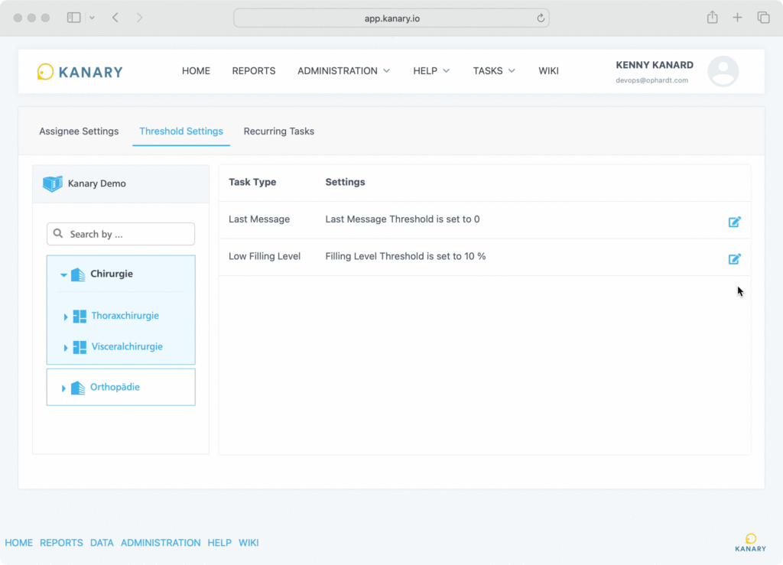Open the user profile avatar

723,71
